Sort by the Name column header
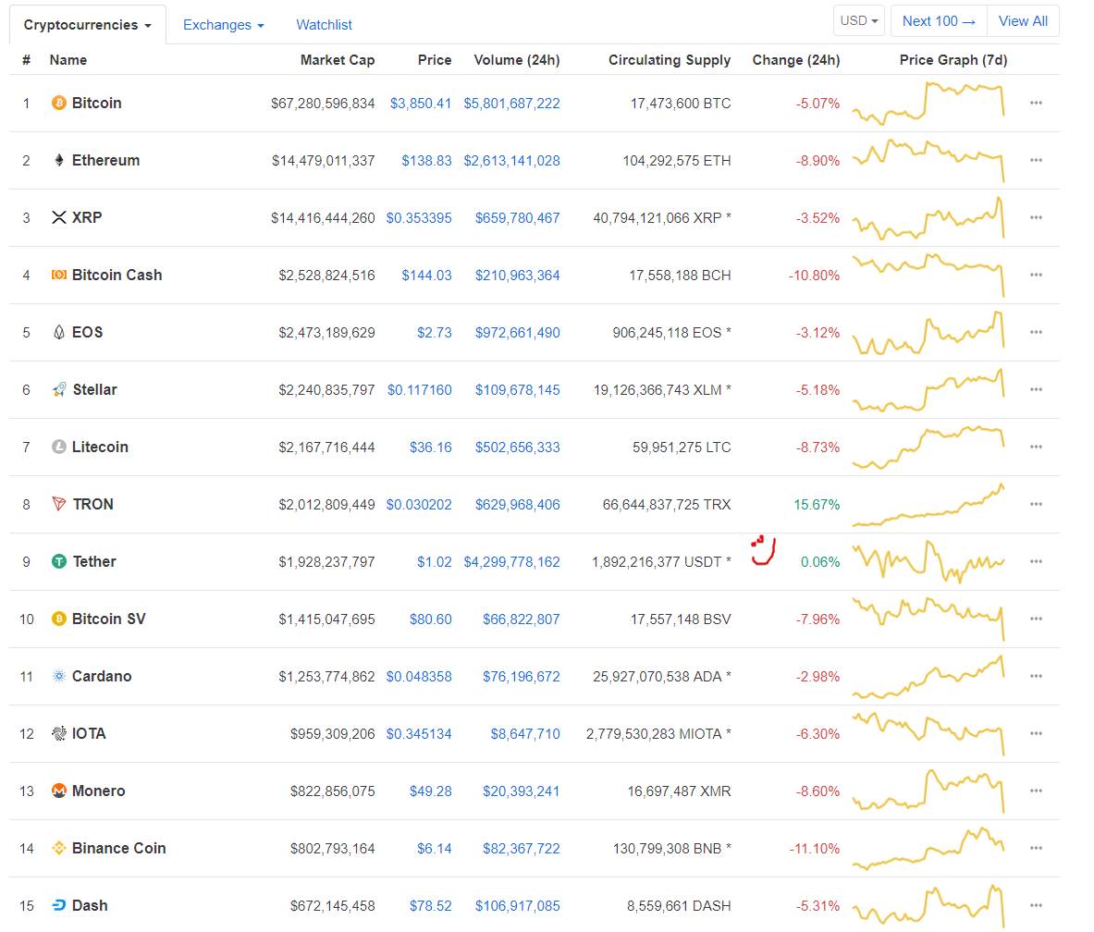The image size is (1094, 932). [68, 60]
